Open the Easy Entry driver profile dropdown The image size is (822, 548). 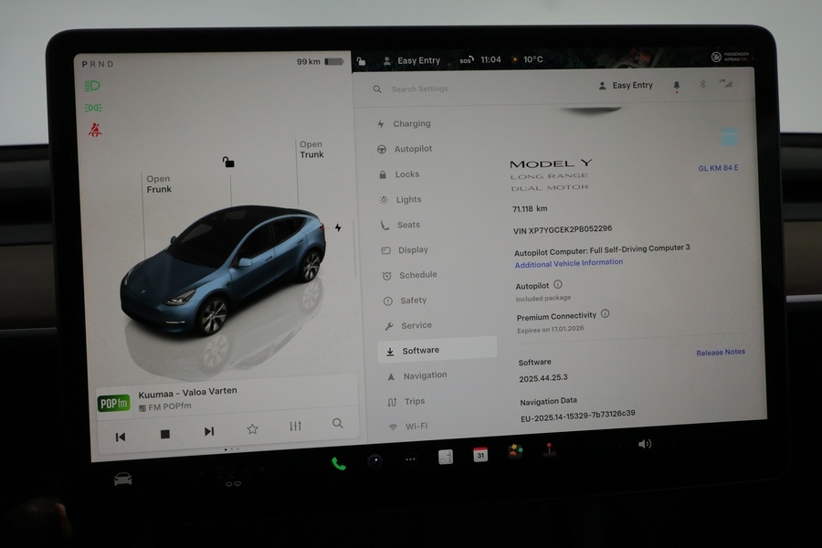[627, 85]
